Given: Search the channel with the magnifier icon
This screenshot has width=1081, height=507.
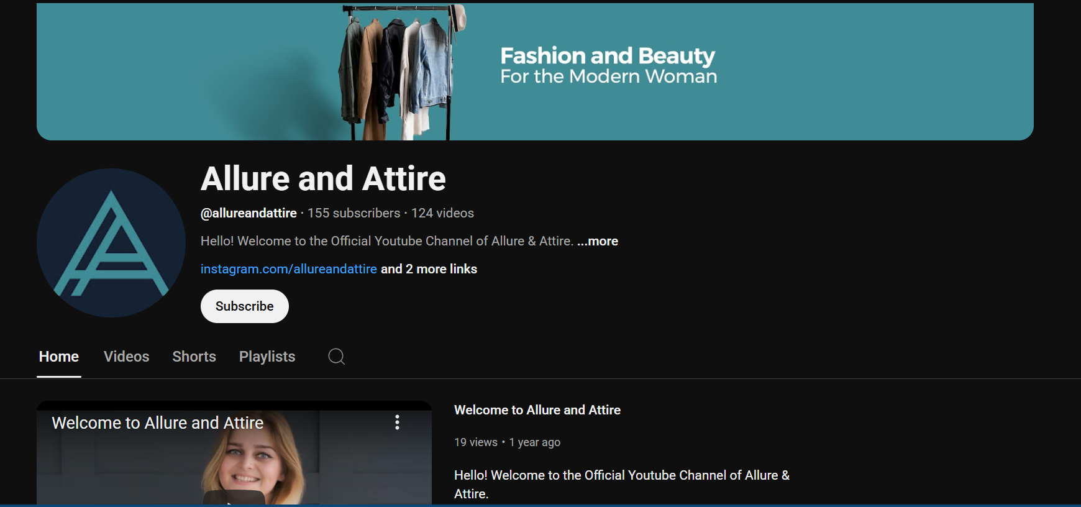Looking at the screenshot, I should click(x=336, y=357).
